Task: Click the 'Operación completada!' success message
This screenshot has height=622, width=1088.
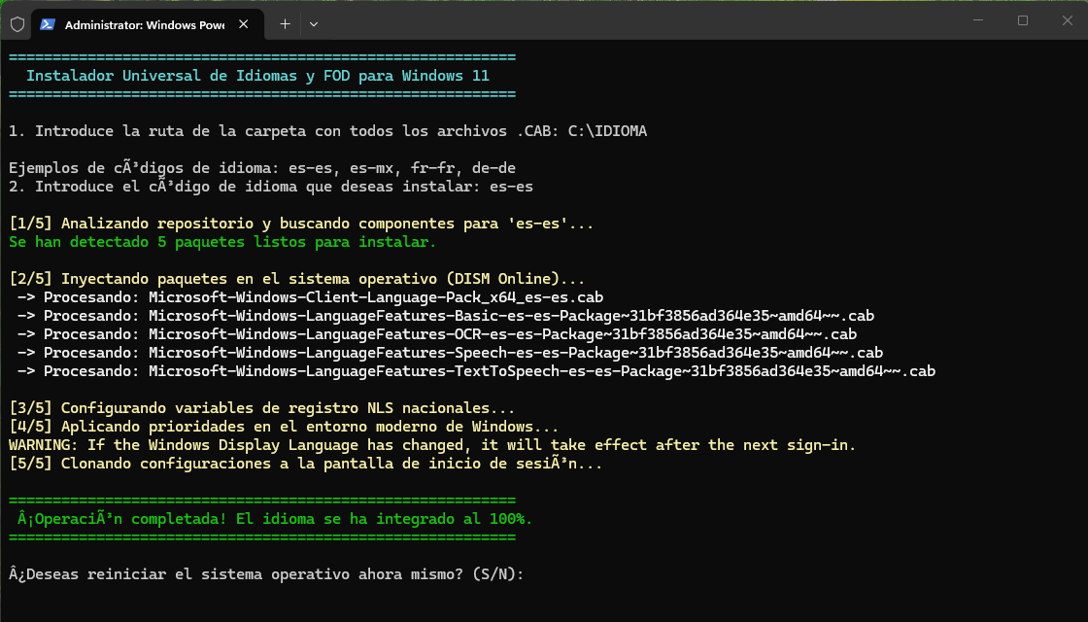Action: click(x=275, y=519)
